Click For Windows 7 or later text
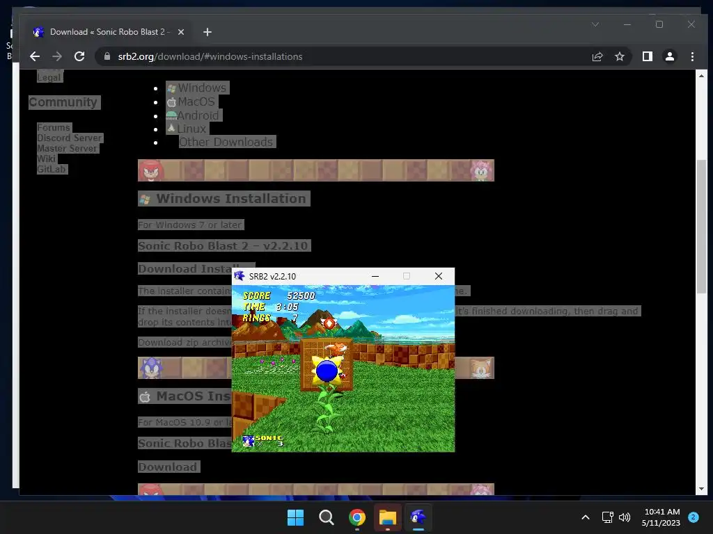 pyautogui.click(x=190, y=225)
